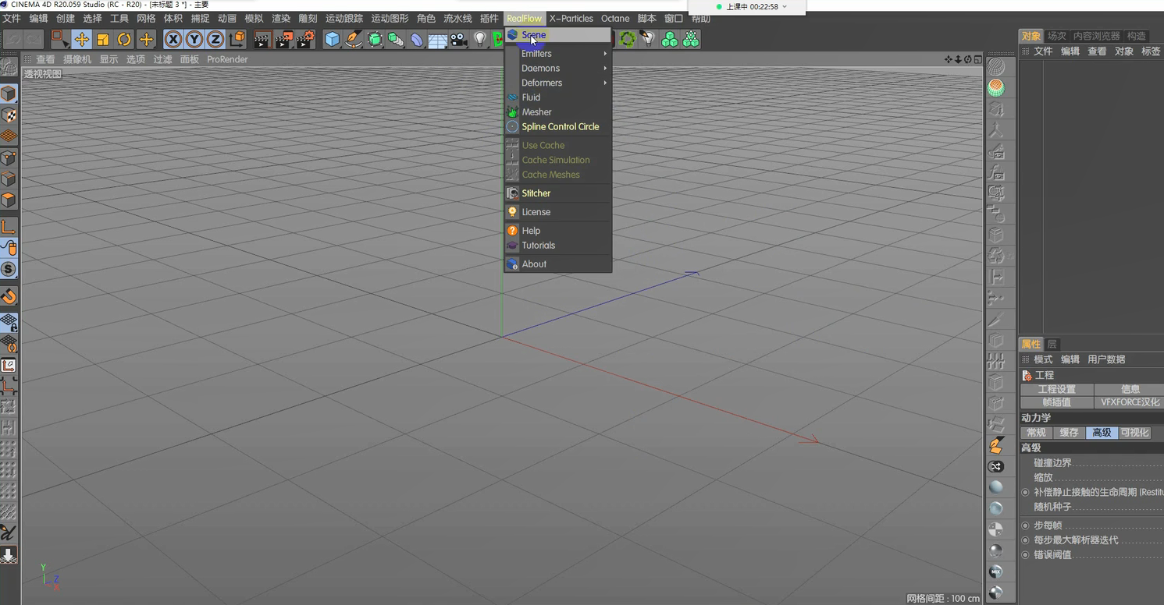Expand the Daemons submenu
Screen dimensions: 1164x605
tap(557, 69)
